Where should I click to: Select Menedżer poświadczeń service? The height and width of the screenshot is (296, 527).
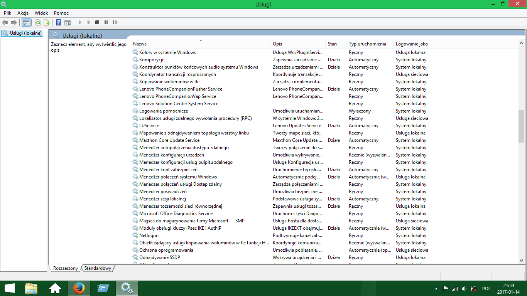coord(163,192)
